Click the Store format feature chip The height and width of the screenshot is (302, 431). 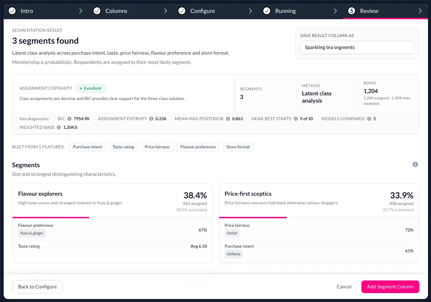tap(238, 147)
